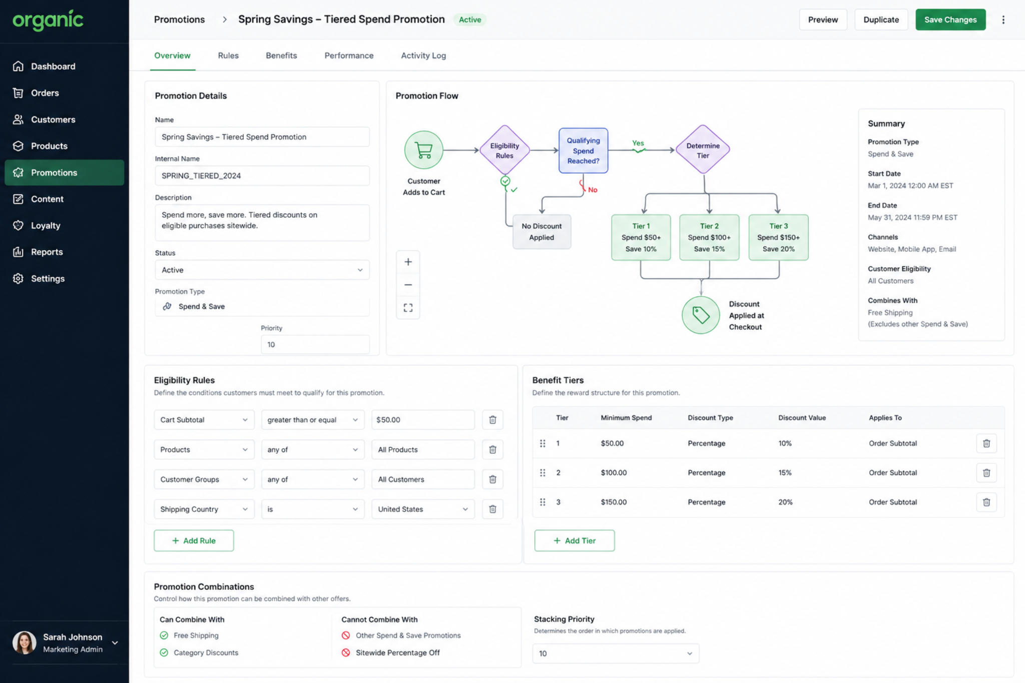
Task: Enter fullscreen view of the Promotion Flow
Action: click(408, 307)
